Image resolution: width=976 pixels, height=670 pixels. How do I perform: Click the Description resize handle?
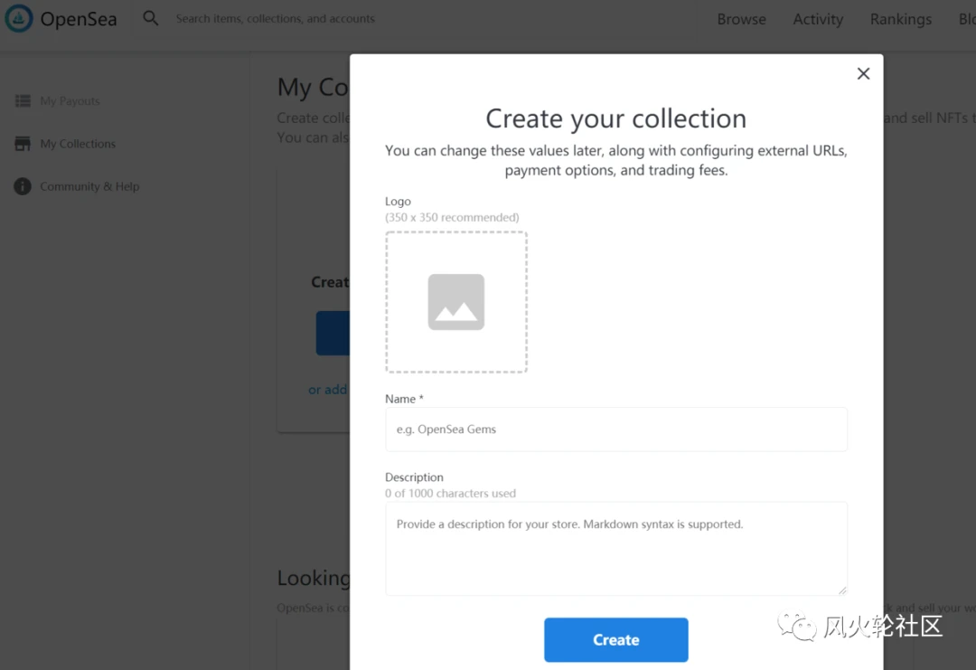(842, 590)
